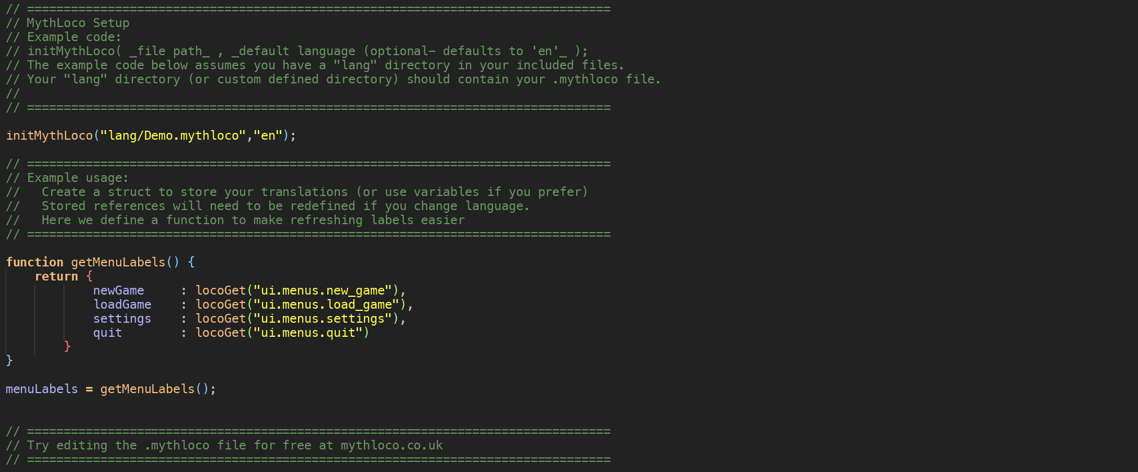This screenshot has width=1138, height=472.
Task: Click the "ui.menus.new_game" string
Action: pos(323,291)
